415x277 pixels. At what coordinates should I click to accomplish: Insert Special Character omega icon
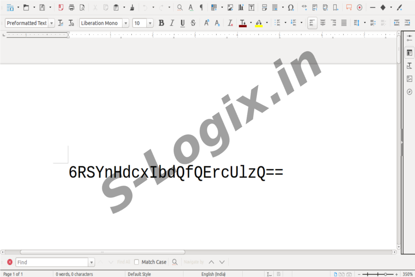coord(290,7)
